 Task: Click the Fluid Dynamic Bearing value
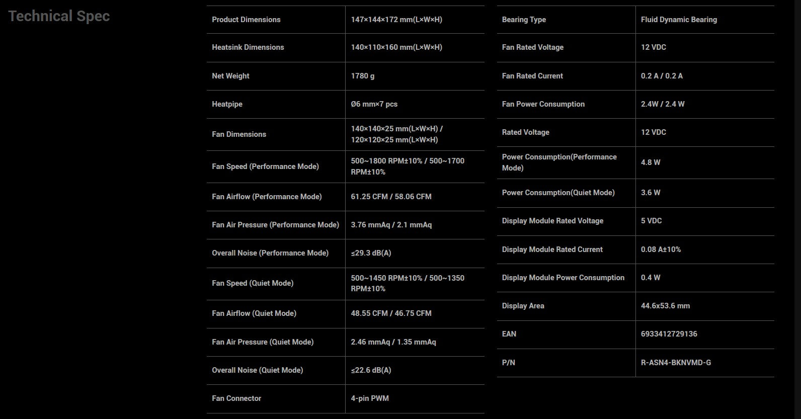[679, 20]
